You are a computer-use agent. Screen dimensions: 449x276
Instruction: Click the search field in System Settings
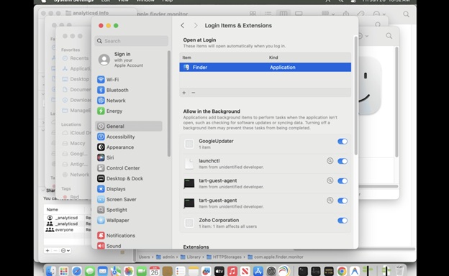click(132, 41)
